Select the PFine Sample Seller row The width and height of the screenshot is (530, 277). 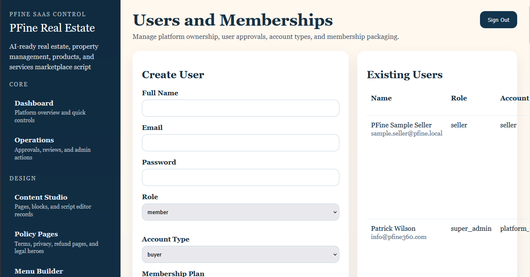(448, 168)
